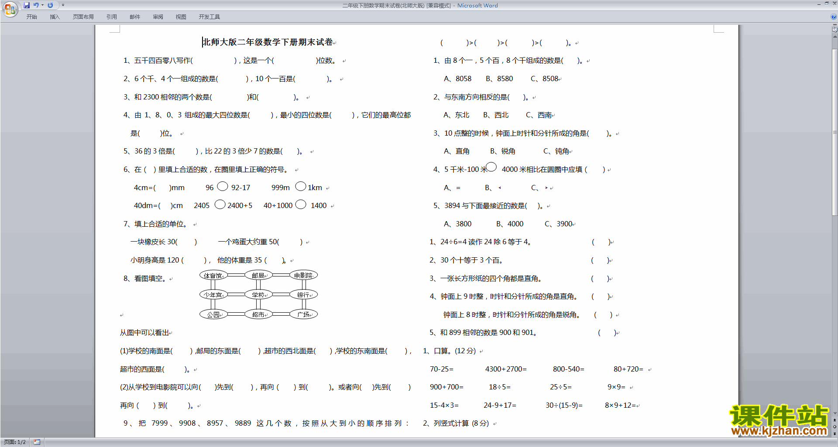Click the vertical scrollbar thumb
Screen dimensions: 838x447
tap(835, 131)
